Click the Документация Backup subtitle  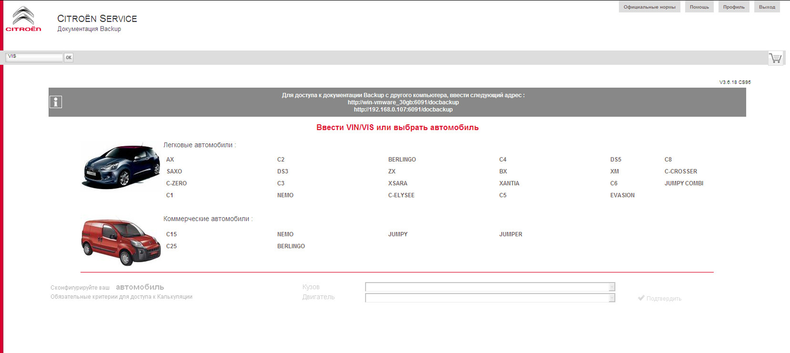point(89,29)
